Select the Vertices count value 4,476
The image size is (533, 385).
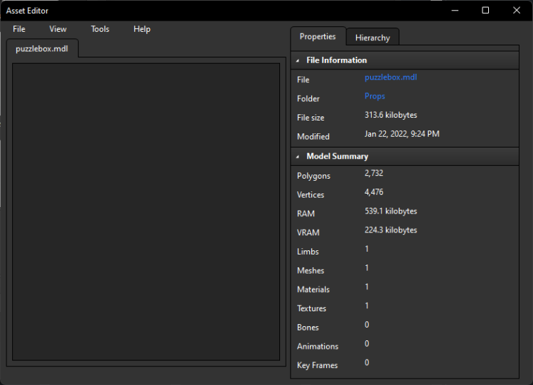click(x=374, y=192)
